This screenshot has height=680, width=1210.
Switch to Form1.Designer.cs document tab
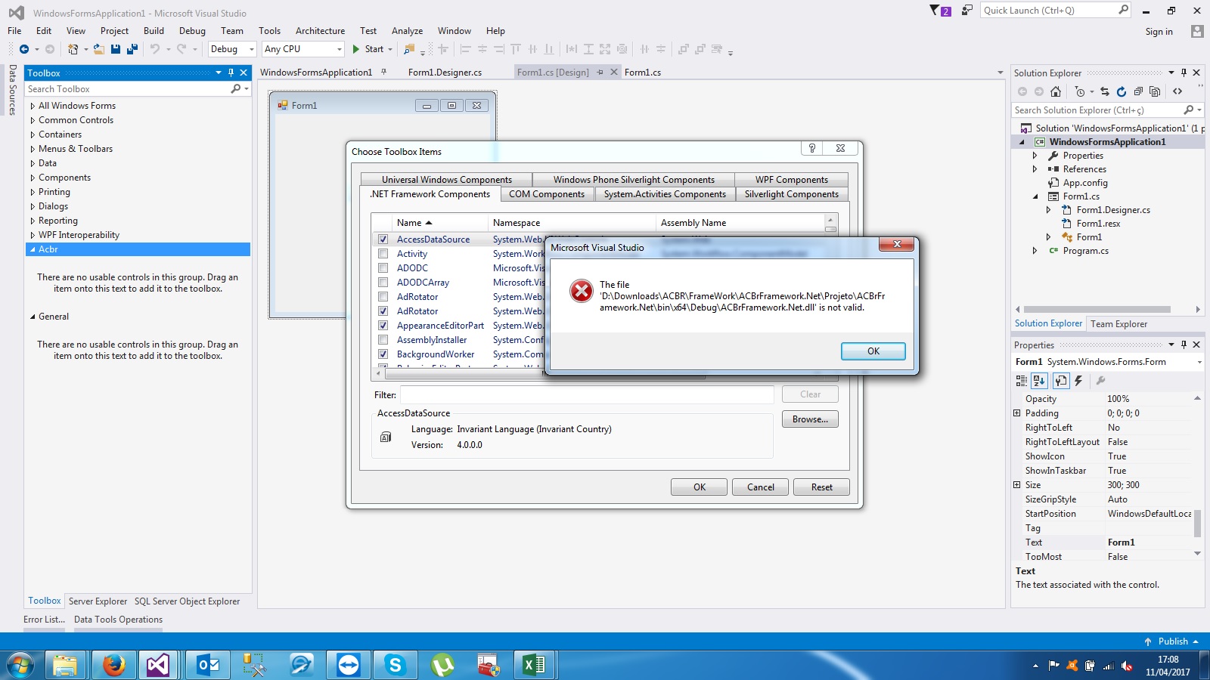click(x=445, y=73)
